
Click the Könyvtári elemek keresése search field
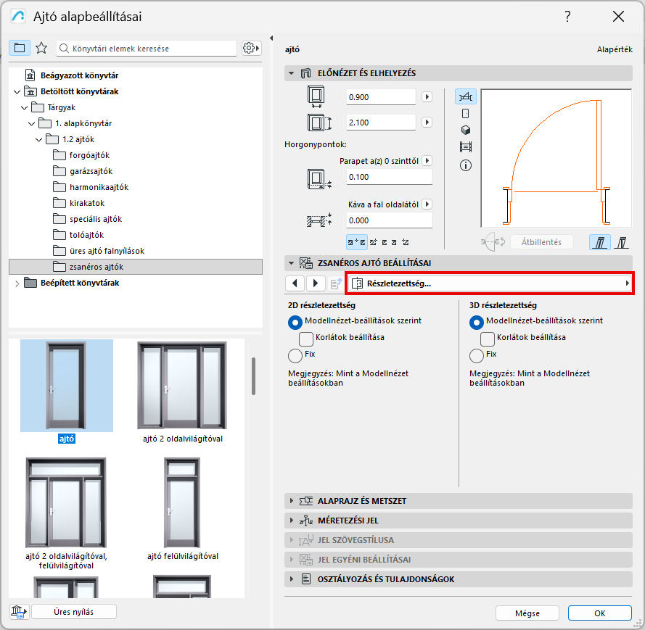coord(147,49)
